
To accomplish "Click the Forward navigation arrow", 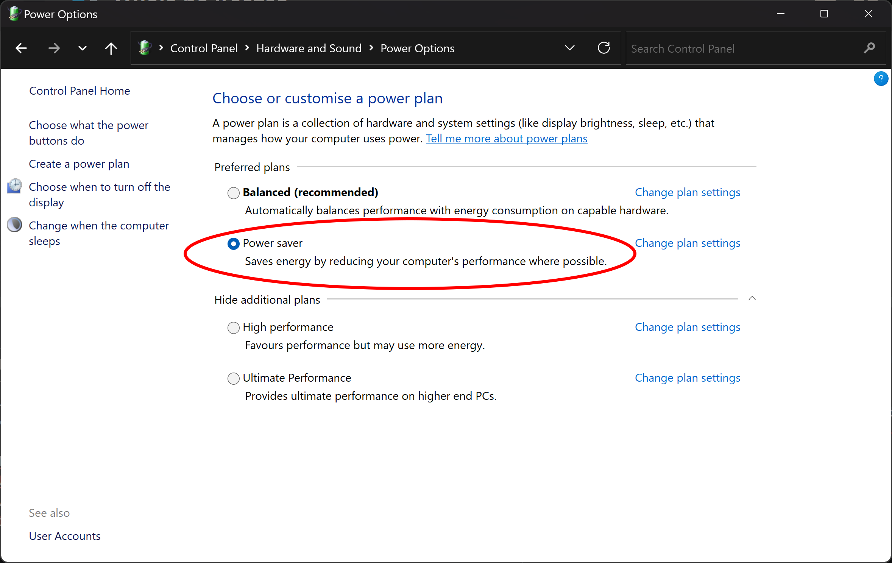I will (54, 48).
